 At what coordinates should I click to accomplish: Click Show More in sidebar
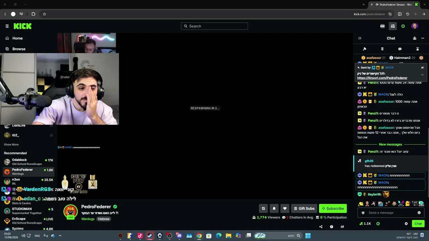(11, 145)
